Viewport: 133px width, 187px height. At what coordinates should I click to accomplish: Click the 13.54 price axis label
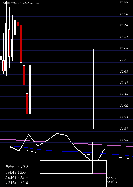click(x=124, y=25)
